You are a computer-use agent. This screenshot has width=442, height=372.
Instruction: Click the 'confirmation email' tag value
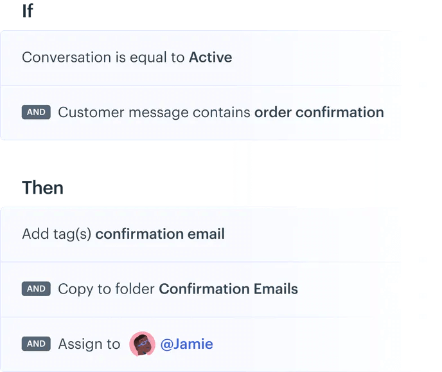coord(160,234)
